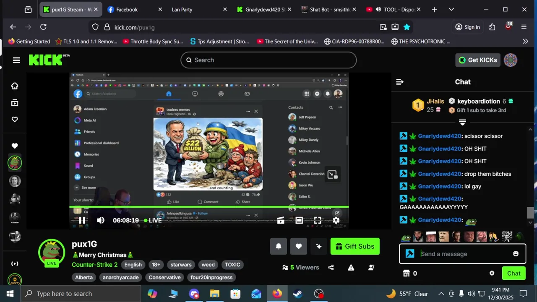The height and width of the screenshot is (302, 537).
Task: Select the TOXIC tag
Action: coord(232,265)
